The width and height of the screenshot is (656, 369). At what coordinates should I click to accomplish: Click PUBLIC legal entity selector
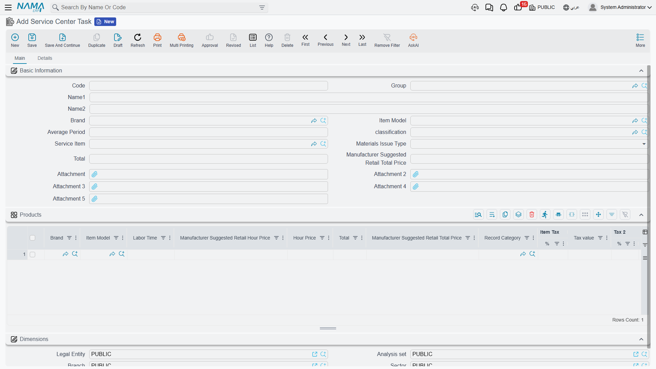click(542, 8)
